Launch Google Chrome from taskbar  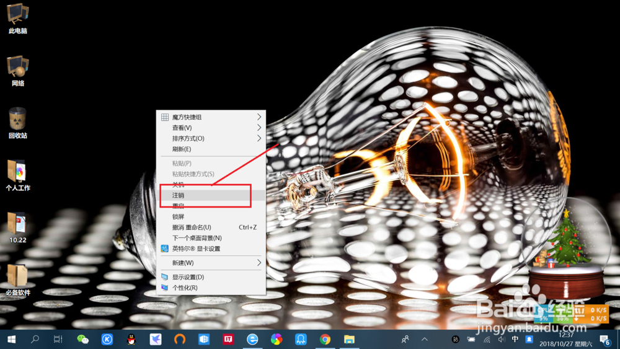point(325,339)
